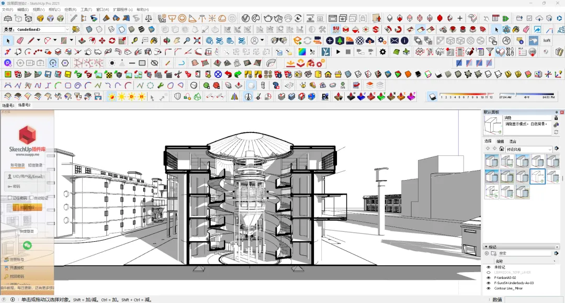The width and height of the screenshot is (565, 303).
Task: Hide the F-tanbariAS-02 tag
Action: pos(489,278)
